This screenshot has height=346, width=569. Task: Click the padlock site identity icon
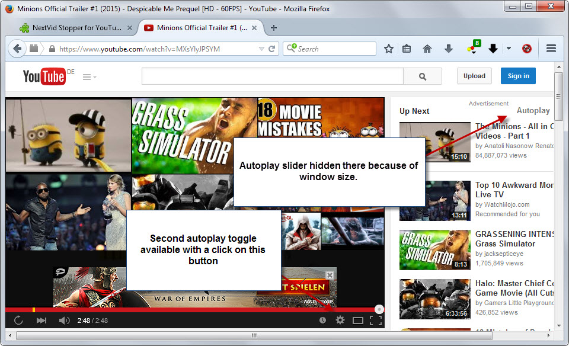coord(52,49)
